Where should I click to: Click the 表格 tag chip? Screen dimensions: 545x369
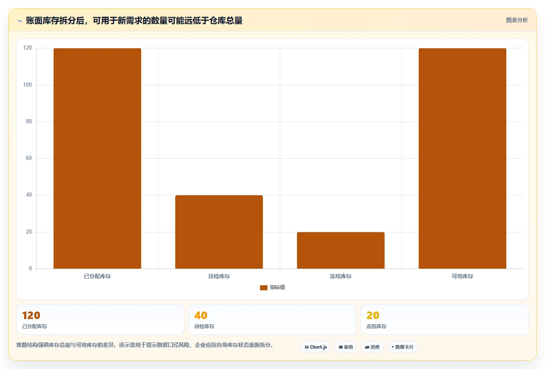[346, 347]
